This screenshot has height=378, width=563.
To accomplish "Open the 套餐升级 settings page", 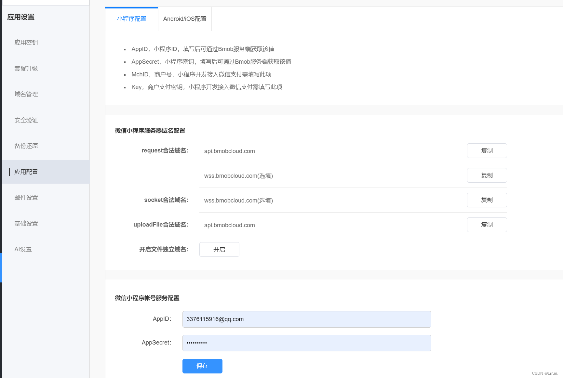I will tap(26, 68).
